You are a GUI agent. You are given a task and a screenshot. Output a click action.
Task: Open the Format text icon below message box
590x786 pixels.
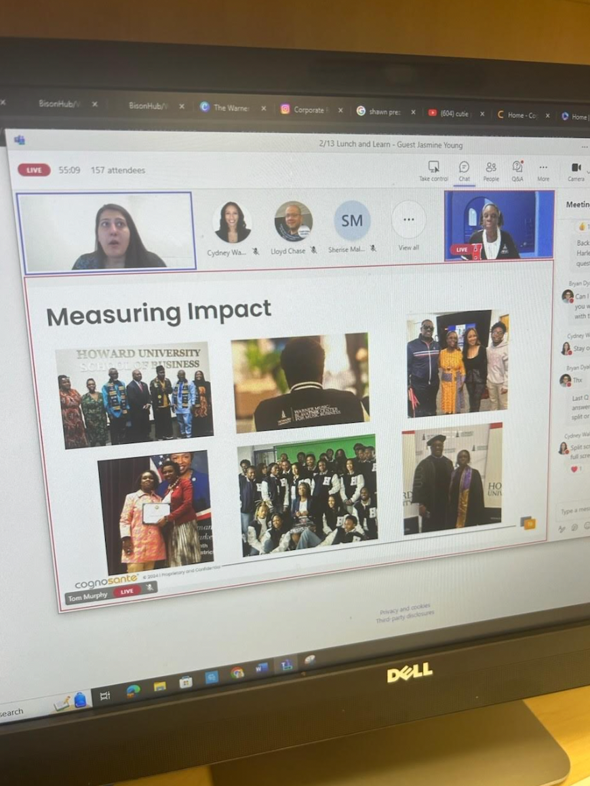click(562, 528)
